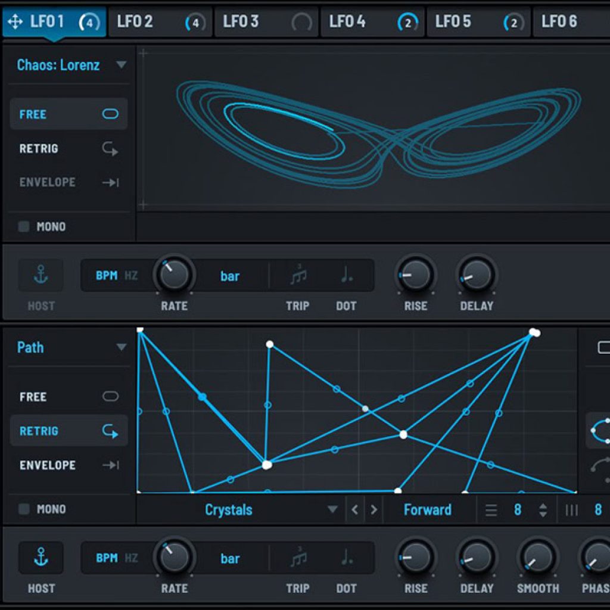This screenshot has height=610, width=610.
Task: Turn the RISE knob on the chaos LFO
Action: point(415,275)
